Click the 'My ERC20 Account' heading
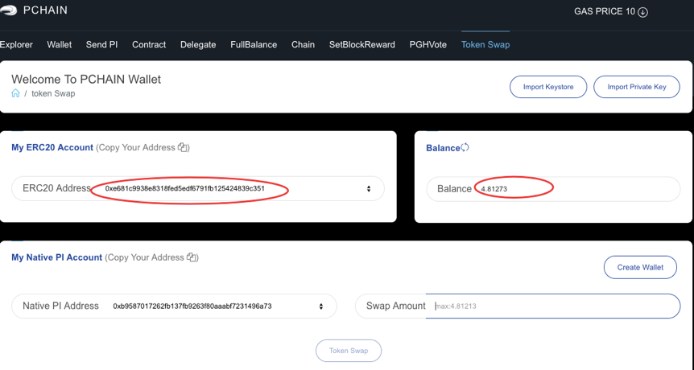694x370 pixels. point(52,148)
